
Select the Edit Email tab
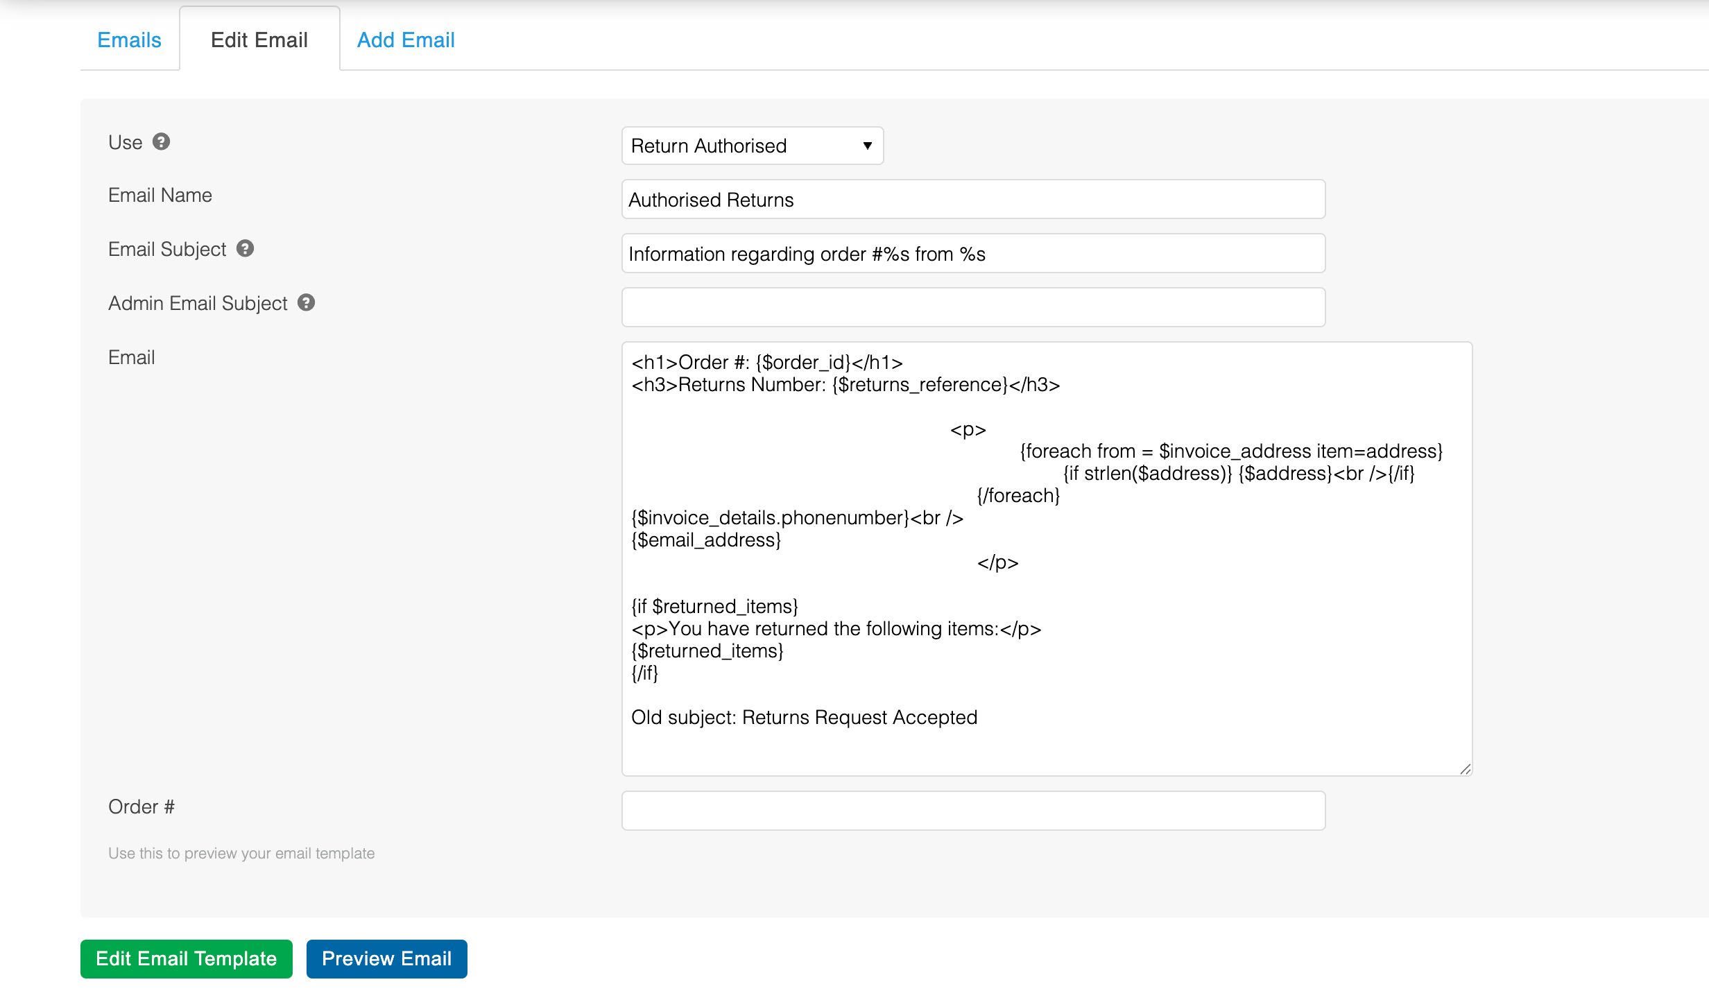(x=259, y=40)
